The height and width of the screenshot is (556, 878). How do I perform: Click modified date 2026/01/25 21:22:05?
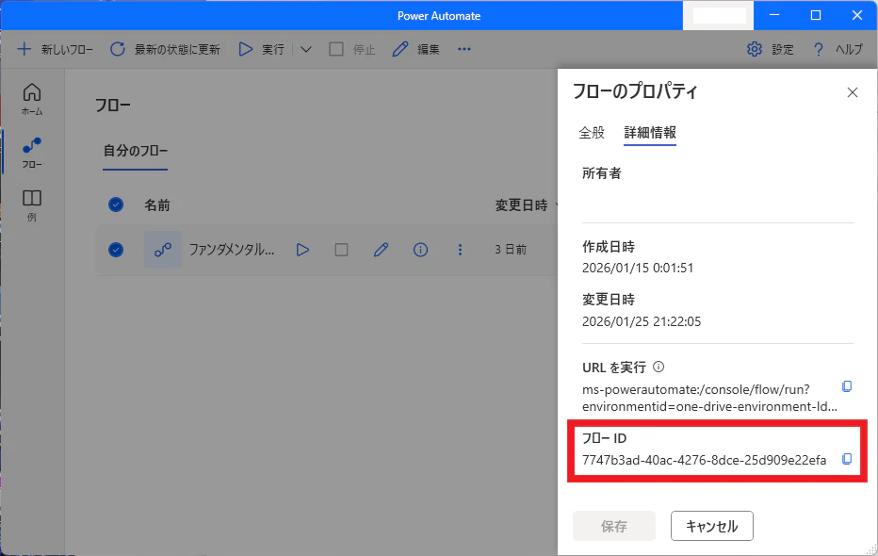642,322
